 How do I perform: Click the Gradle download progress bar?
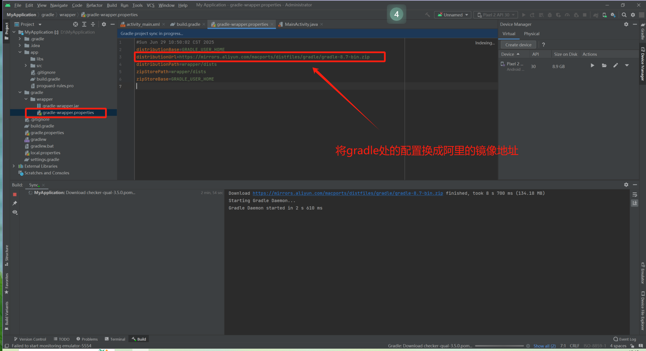499,346
